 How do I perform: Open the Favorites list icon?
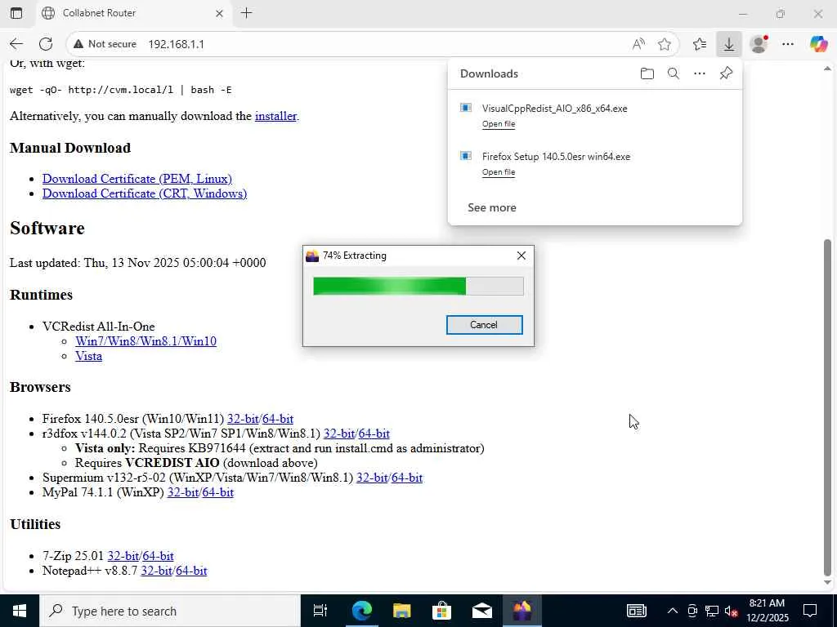pos(700,44)
